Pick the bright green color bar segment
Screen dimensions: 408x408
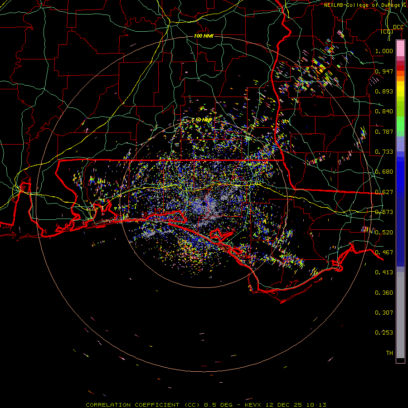click(x=400, y=124)
